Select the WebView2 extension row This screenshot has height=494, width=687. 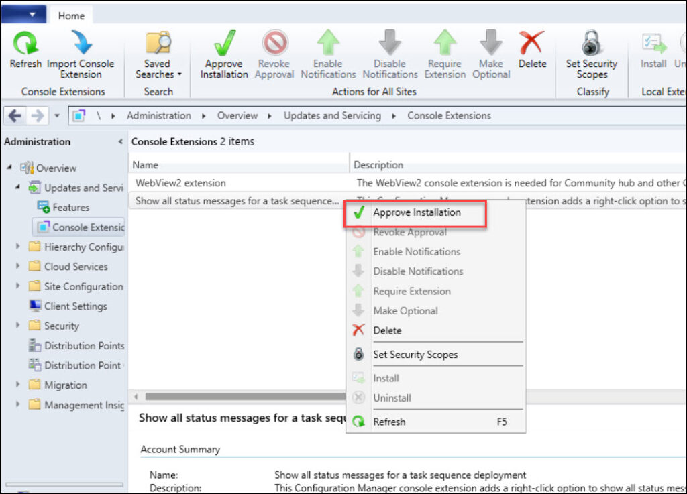pyautogui.click(x=407, y=183)
